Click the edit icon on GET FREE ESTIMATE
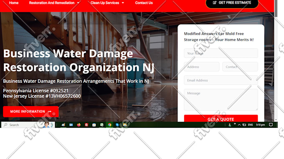Image resolution: width=284 pixels, height=159 pixels. [x=215, y=3]
